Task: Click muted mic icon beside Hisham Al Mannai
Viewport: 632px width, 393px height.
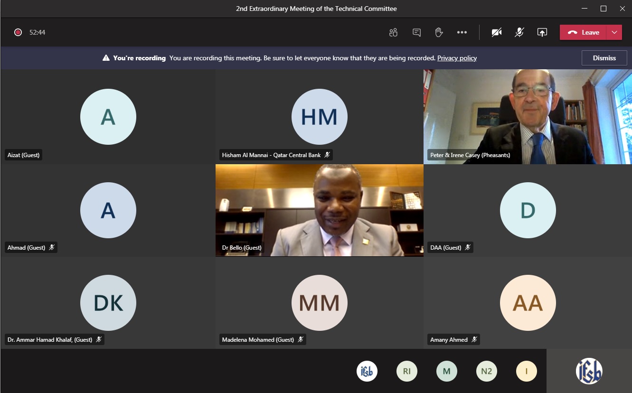Action: click(x=327, y=155)
